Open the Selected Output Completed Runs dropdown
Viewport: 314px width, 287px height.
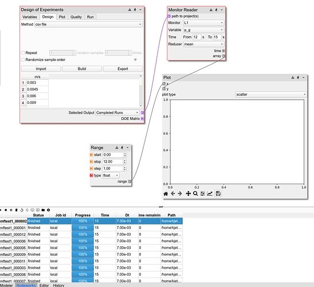tap(117, 113)
